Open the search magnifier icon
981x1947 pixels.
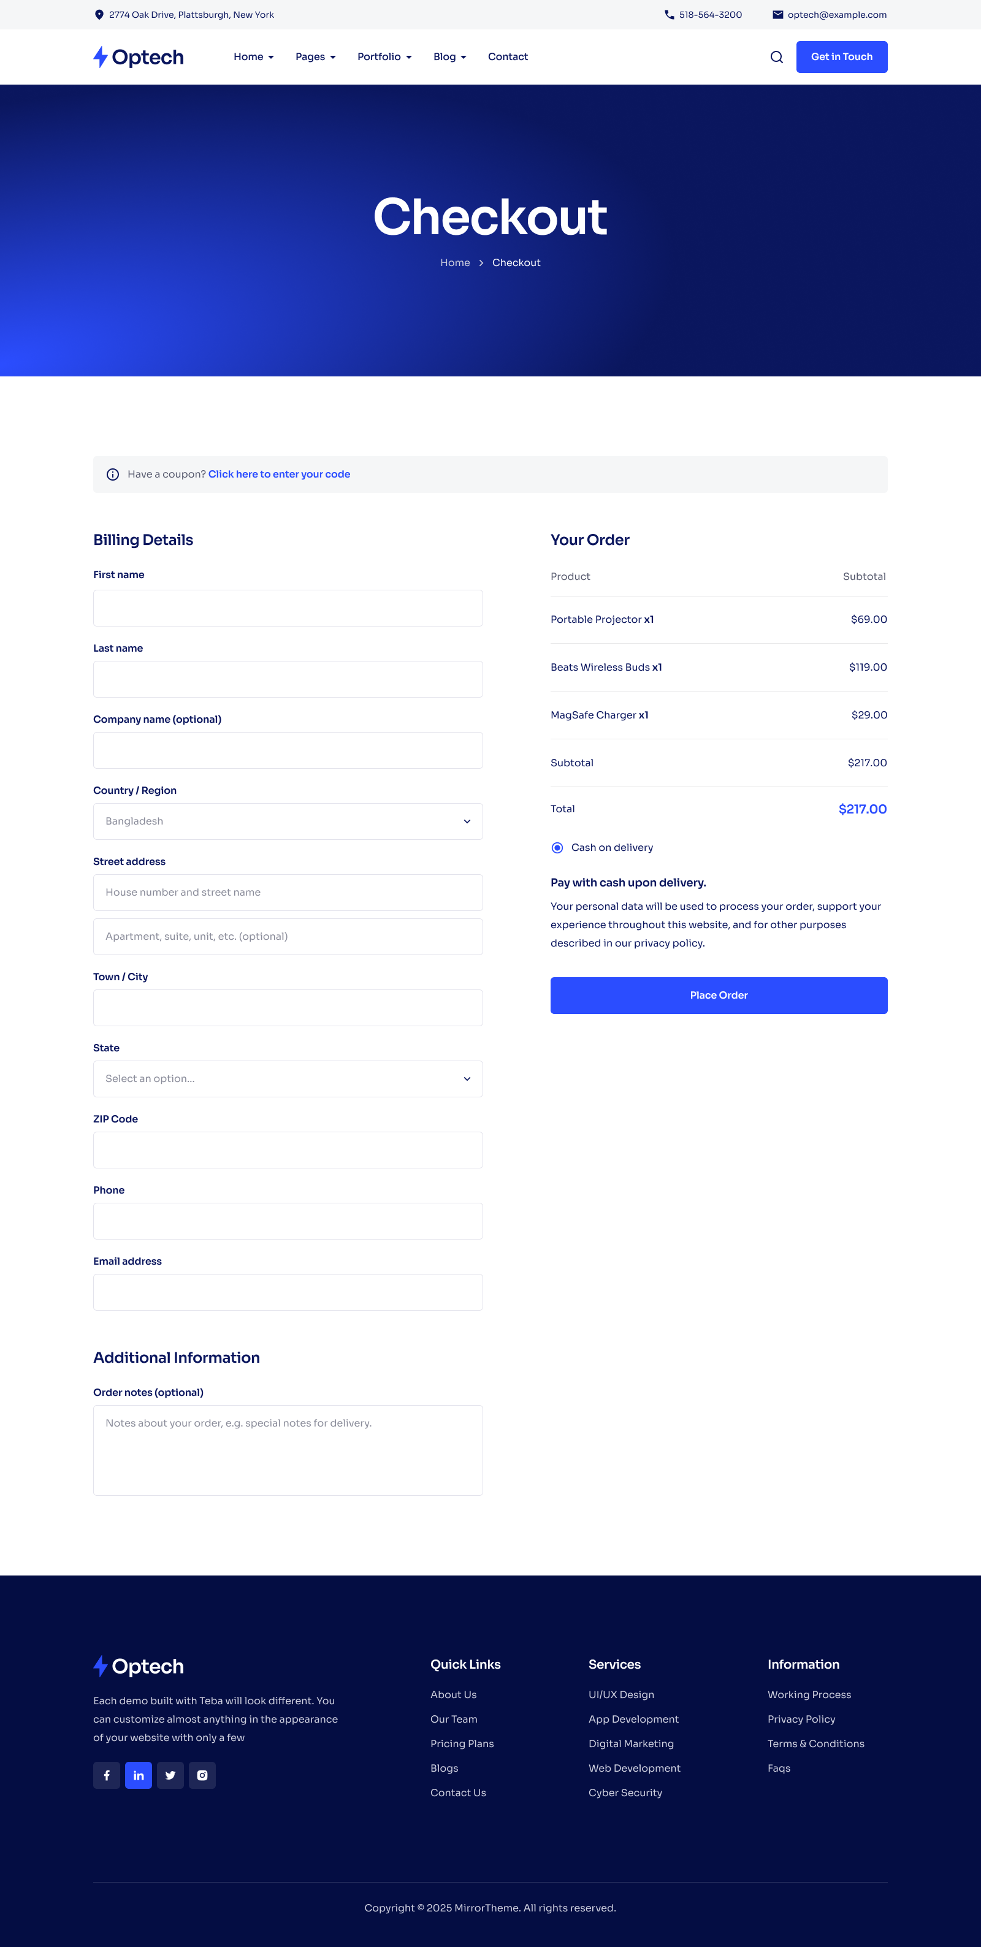[x=776, y=56]
